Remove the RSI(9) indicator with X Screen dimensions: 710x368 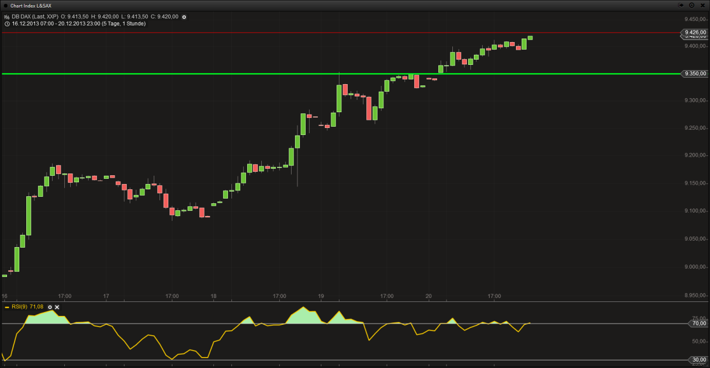[x=57, y=307]
